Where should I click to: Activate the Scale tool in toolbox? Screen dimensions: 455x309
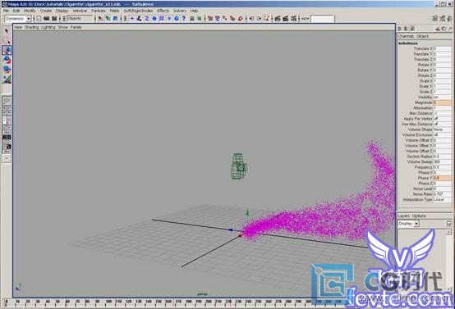tap(7, 69)
